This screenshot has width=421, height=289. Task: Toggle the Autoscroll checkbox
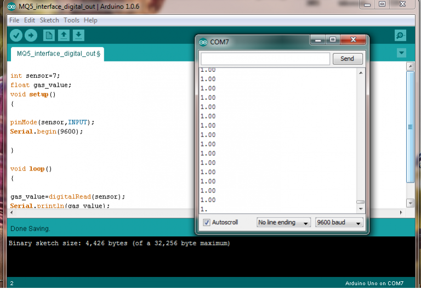pyautogui.click(x=207, y=223)
